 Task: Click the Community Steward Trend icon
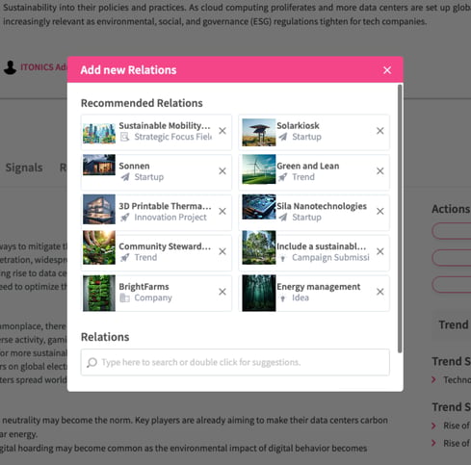pyautogui.click(x=125, y=257)
